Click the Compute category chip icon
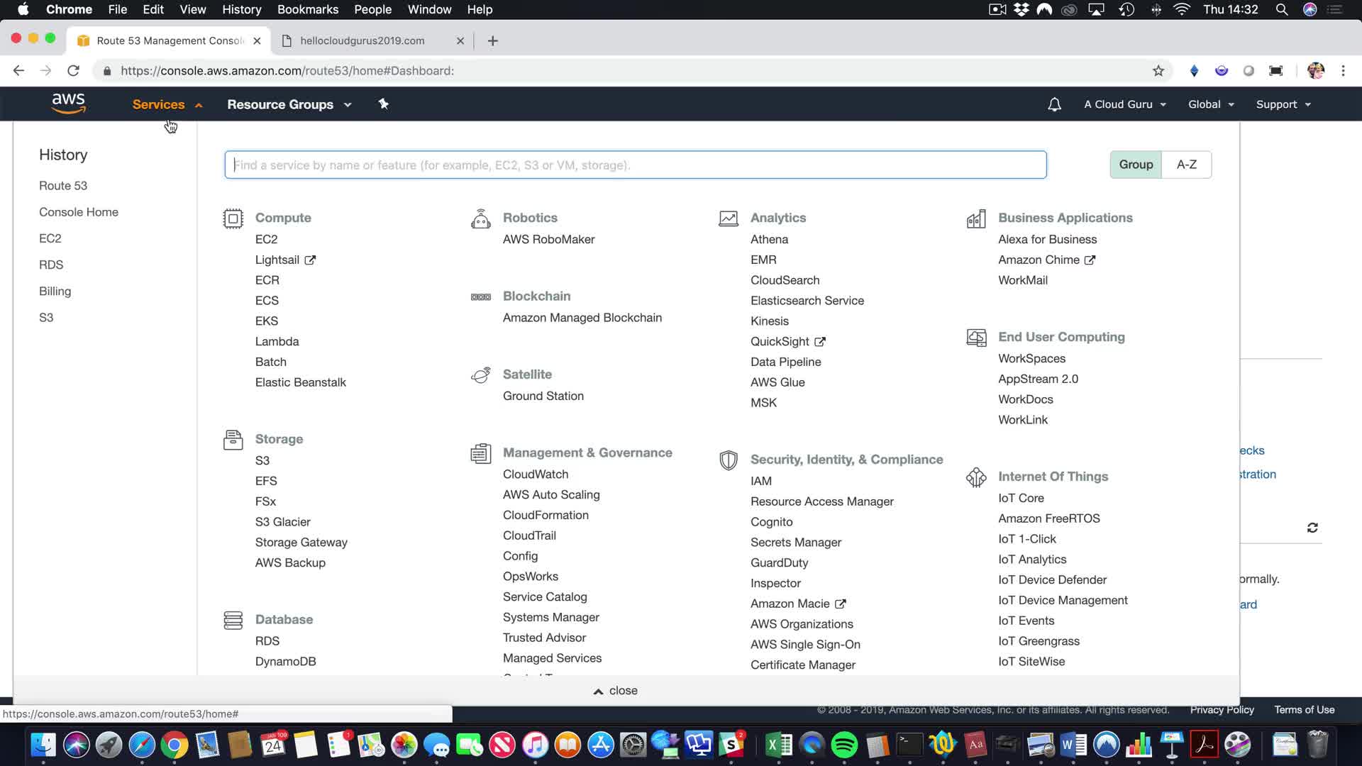The image size is (1362, 766). [233, 218]
